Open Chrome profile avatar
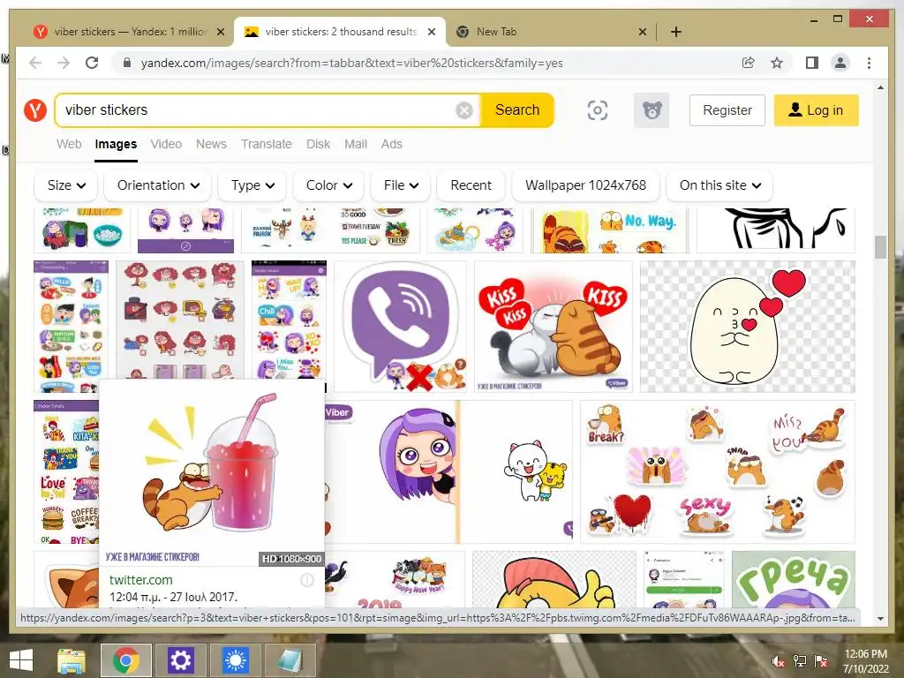Image resolution: width=904 pixels, height=678 pixels. pos(840,63)
